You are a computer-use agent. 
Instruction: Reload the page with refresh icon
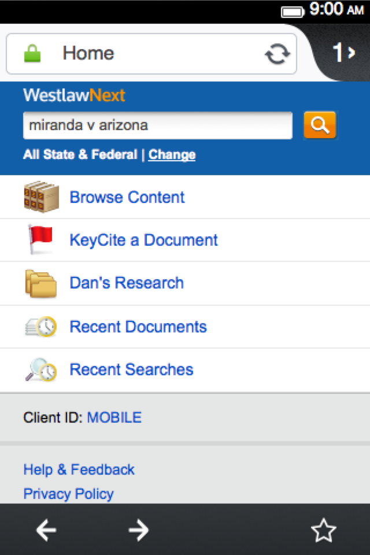pyautogui.click(x=277, y=54)
